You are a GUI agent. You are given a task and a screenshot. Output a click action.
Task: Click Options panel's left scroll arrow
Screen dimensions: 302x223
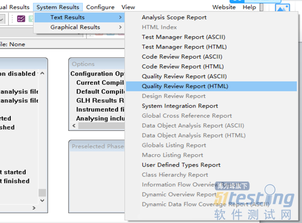coord(73,126)
